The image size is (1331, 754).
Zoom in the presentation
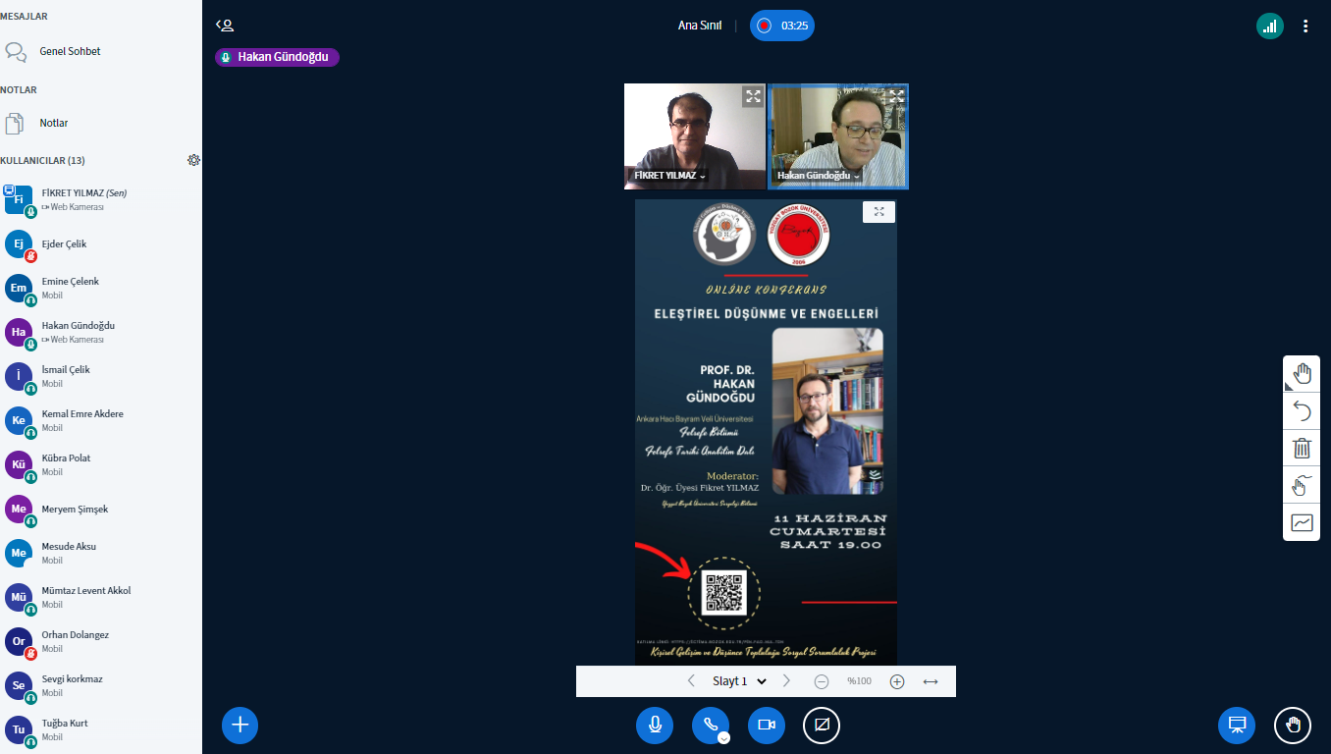(897, 681)
